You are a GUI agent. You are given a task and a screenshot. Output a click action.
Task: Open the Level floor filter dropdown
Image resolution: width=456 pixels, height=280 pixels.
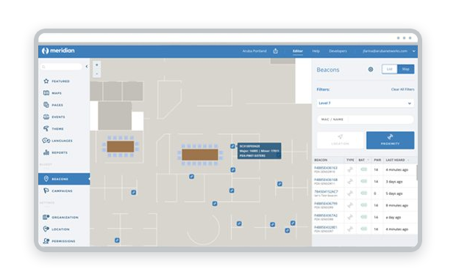point(366,103)
